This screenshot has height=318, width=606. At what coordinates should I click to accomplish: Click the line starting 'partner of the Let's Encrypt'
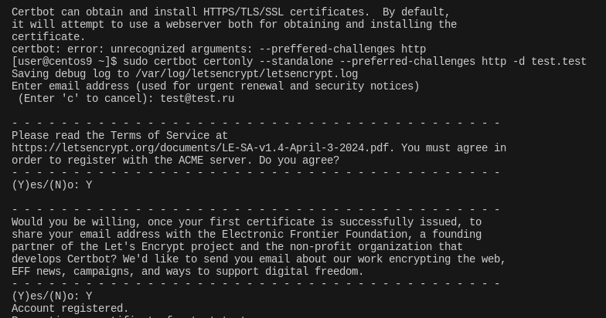pyautogui.click(x=237, y=247)
